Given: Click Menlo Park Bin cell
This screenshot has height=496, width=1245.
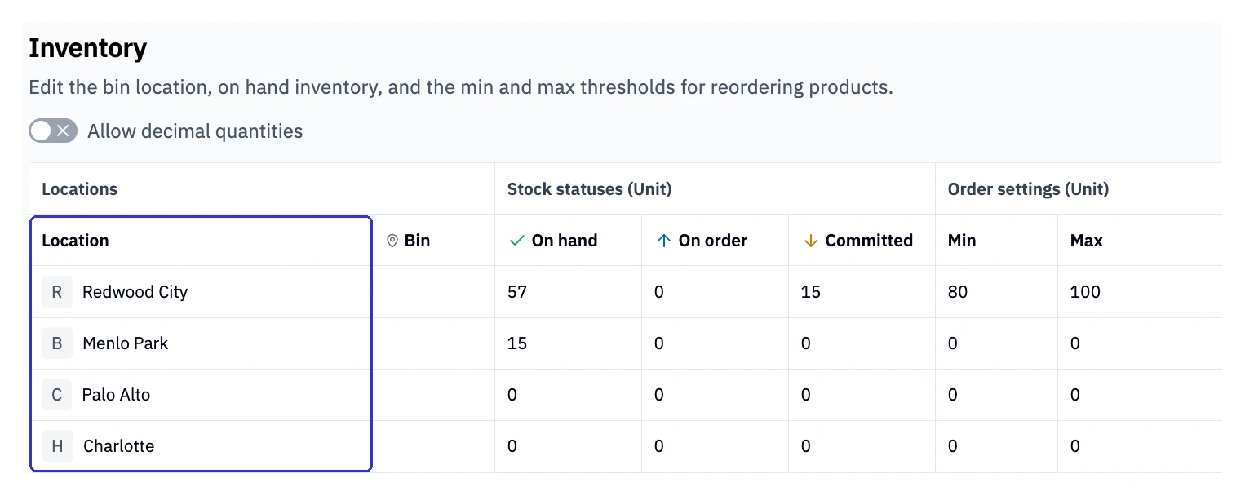Looking at the screenshot, I should click(433, 343).
